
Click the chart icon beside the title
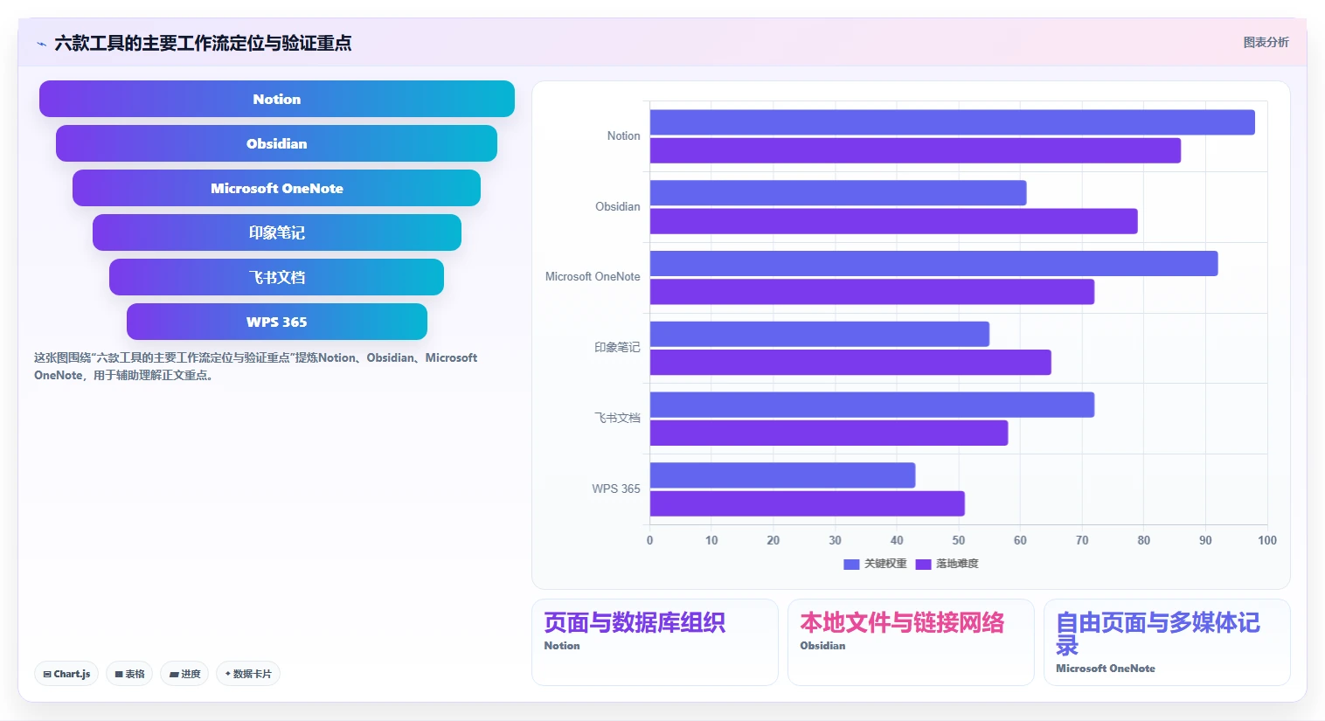coord(41,43)
